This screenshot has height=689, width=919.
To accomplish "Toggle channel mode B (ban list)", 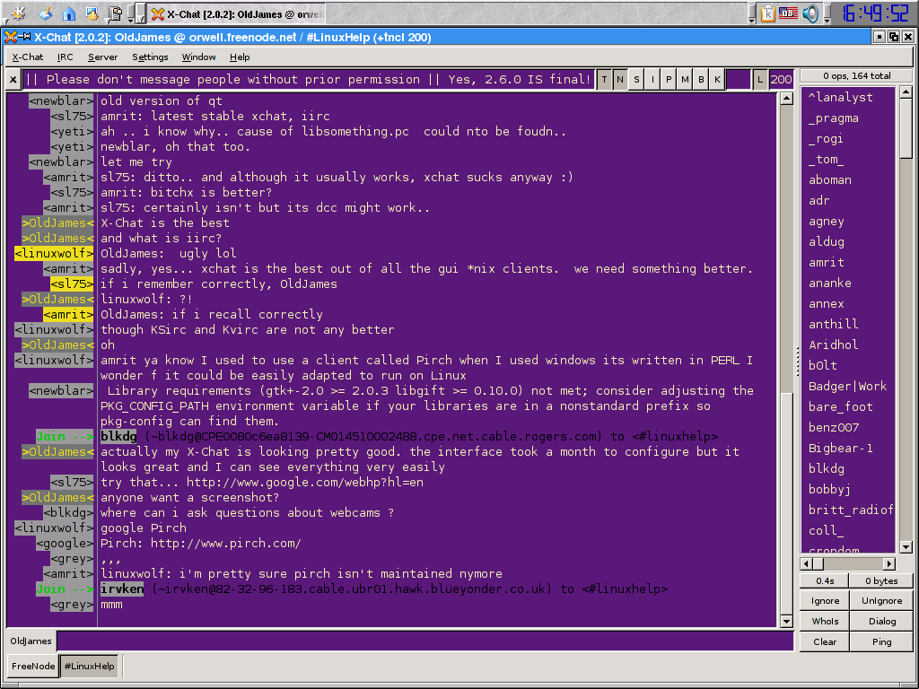I will tap(701, 80).
